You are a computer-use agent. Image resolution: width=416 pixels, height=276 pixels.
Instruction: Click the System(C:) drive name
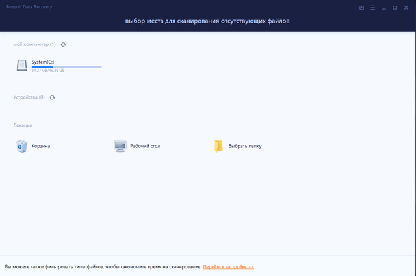pos(43,62)
